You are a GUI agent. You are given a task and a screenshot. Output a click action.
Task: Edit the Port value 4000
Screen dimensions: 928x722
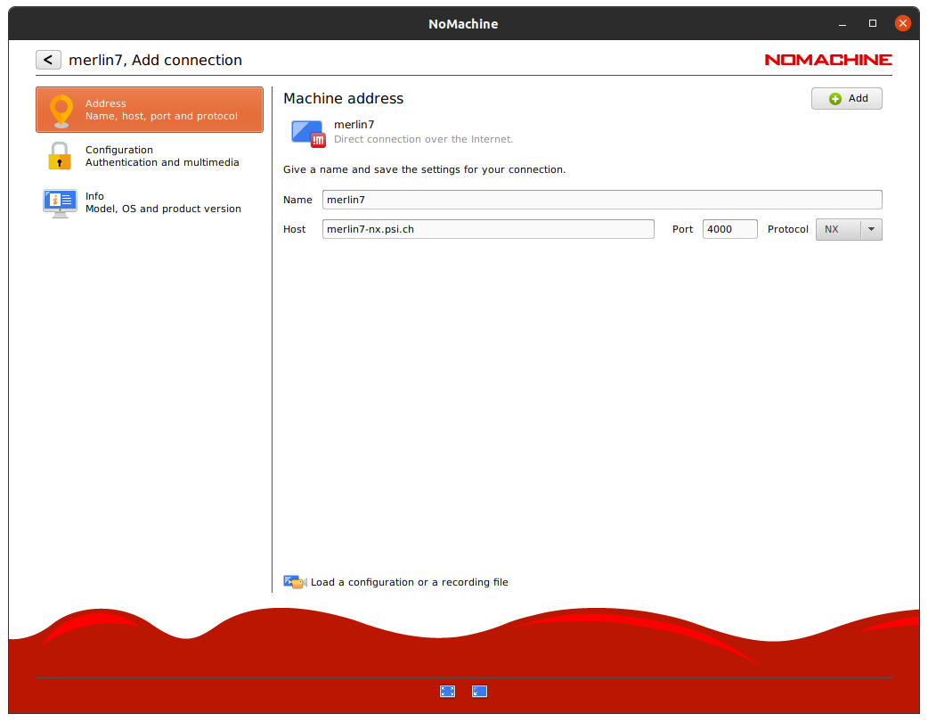point(729,229)
